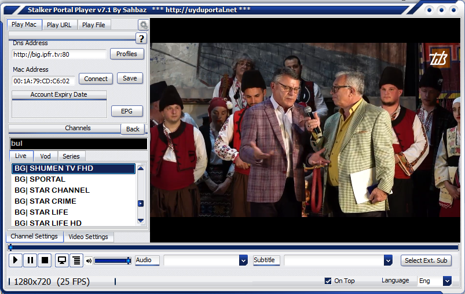The height and width of the screenshot is (294, 465).
Task: Click the playback seek bar
Action: click(233, 247)
